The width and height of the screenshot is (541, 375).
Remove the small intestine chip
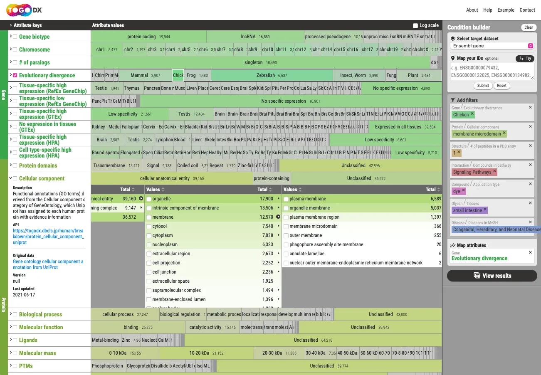(x=485, y=210)
